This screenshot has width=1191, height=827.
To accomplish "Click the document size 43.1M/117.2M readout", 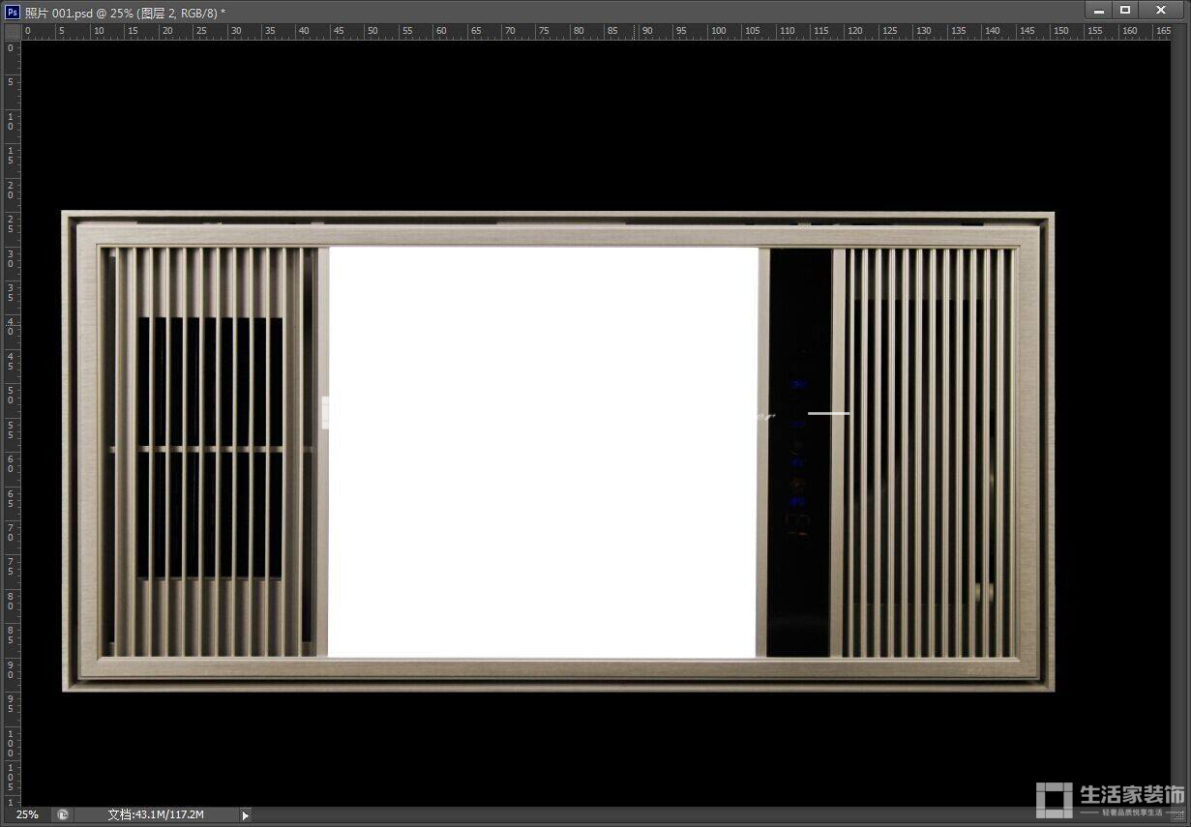I will tap(156, 815).
